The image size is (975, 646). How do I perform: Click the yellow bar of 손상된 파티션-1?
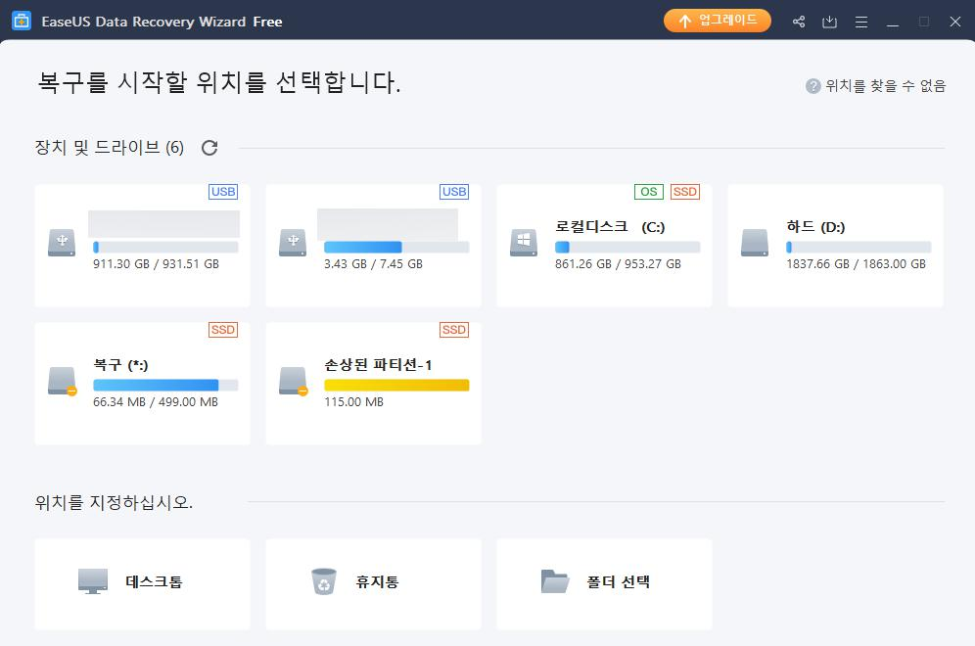[396, 385]
